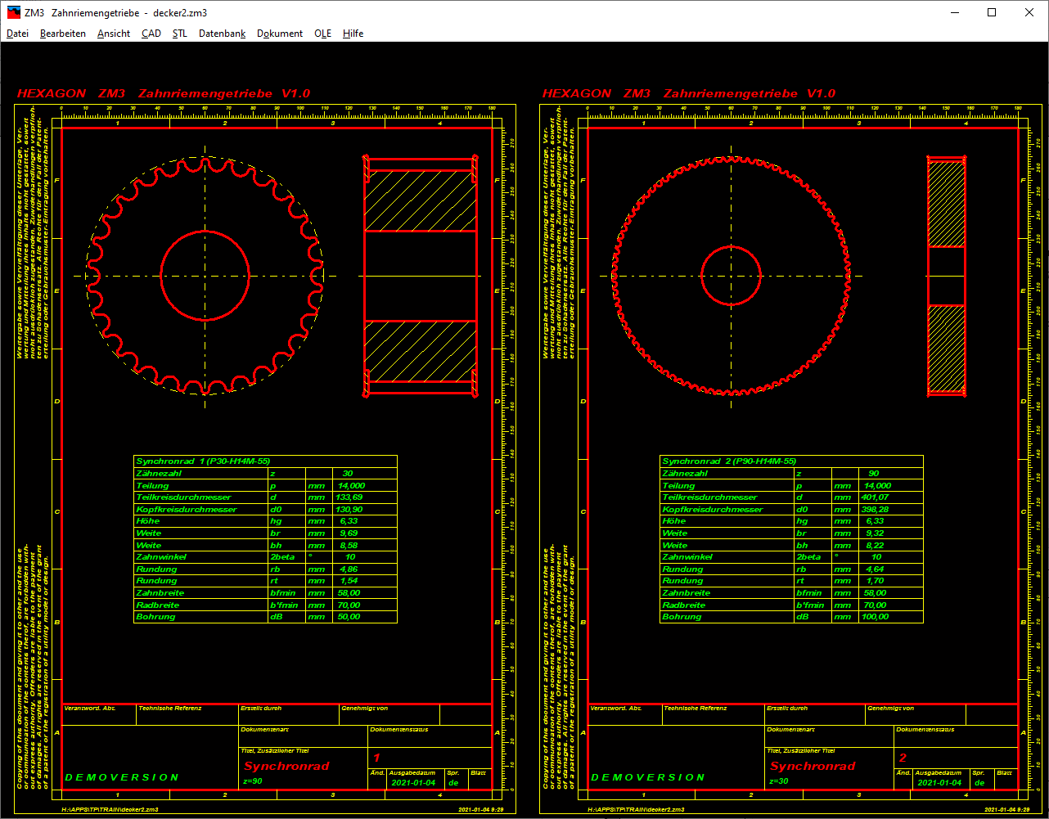
Task: Open the Datei menu
Action: [17, 34]
